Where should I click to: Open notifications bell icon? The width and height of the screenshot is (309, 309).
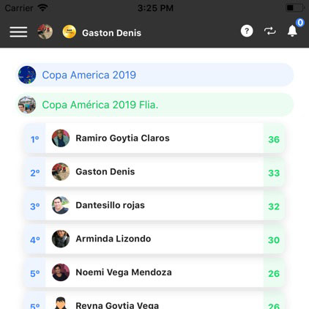tap(292, 31)
